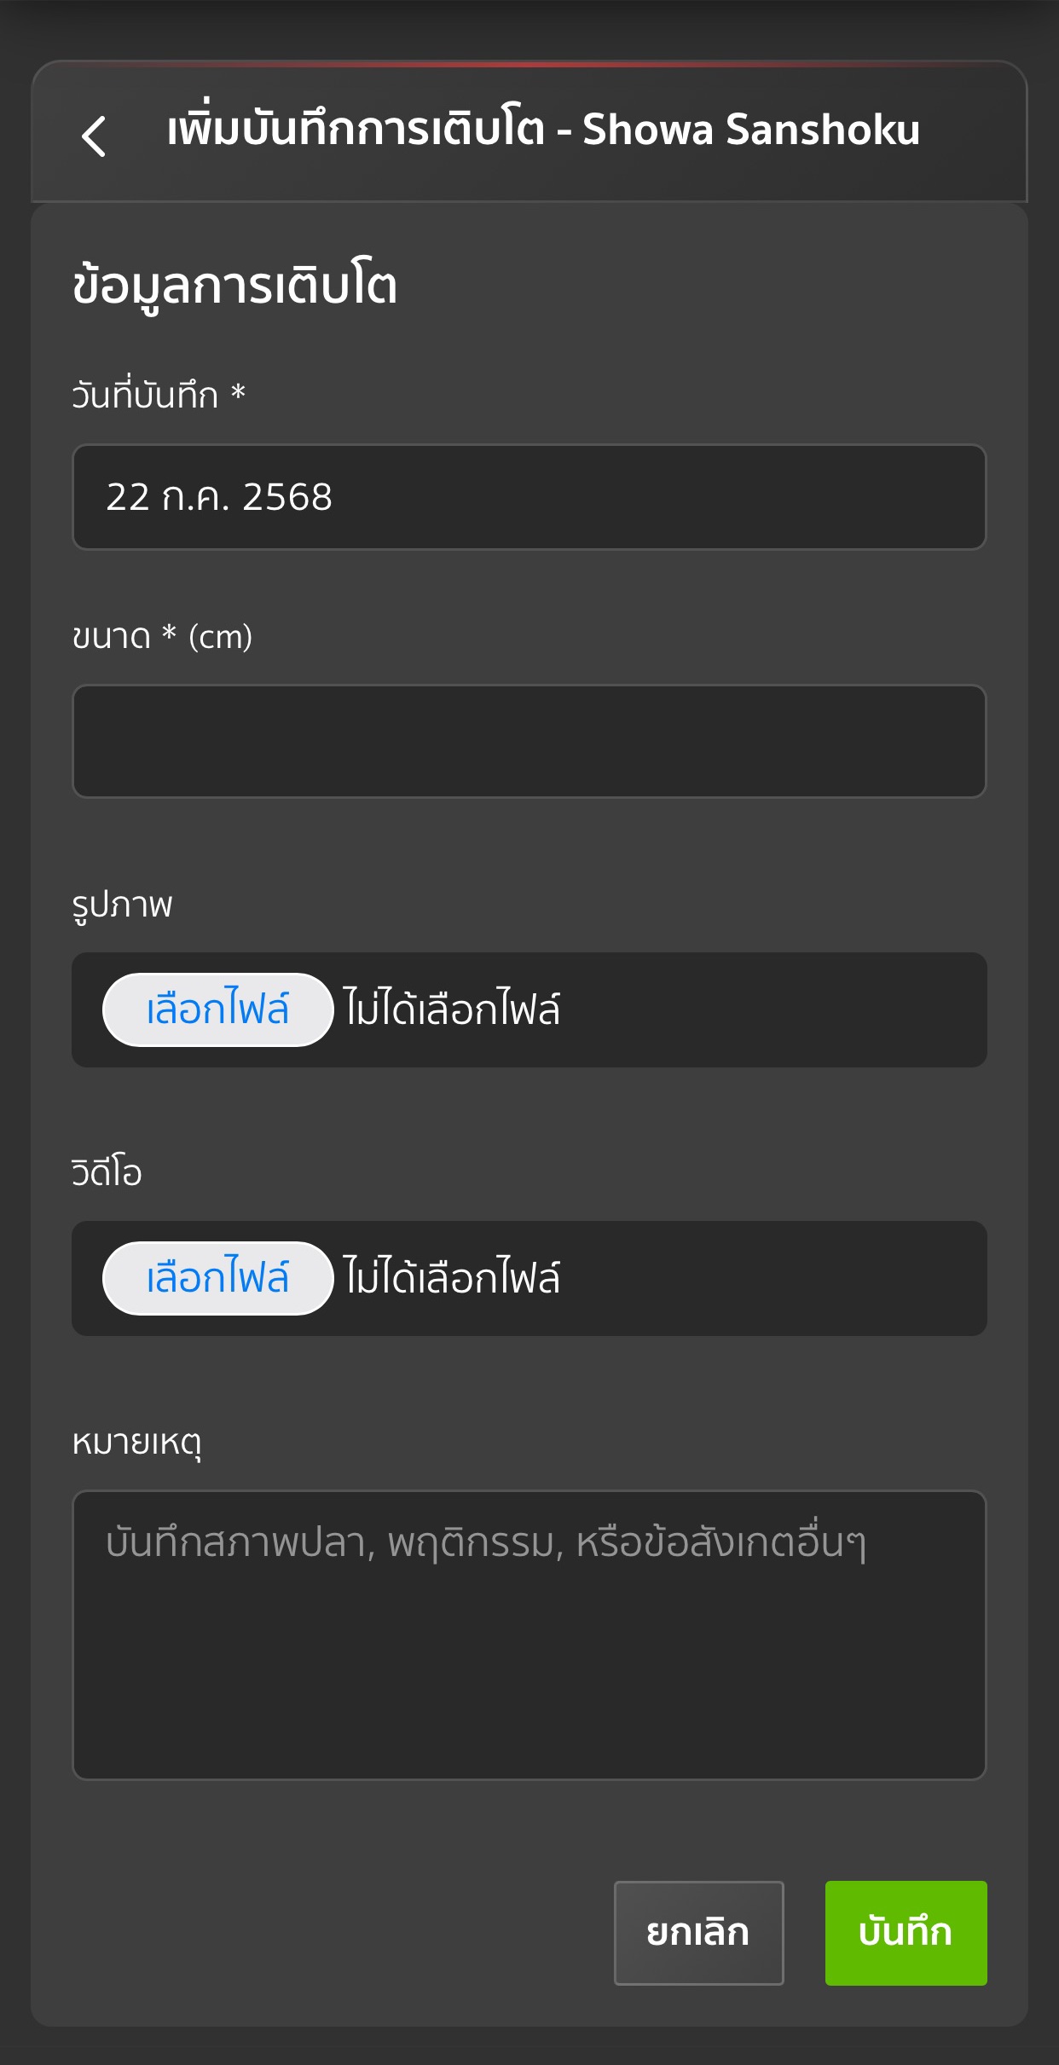Go back using the header back arrow

[x=94, y=136]
